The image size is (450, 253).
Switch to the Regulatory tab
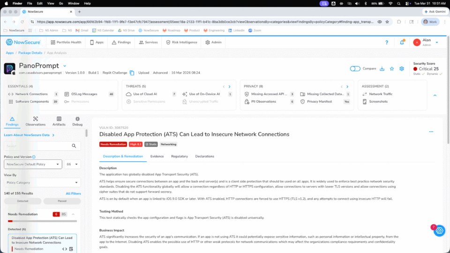180,156
